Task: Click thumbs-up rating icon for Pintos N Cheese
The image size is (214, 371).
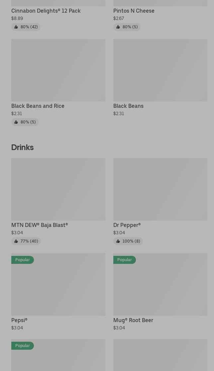Action: point(118,27)
